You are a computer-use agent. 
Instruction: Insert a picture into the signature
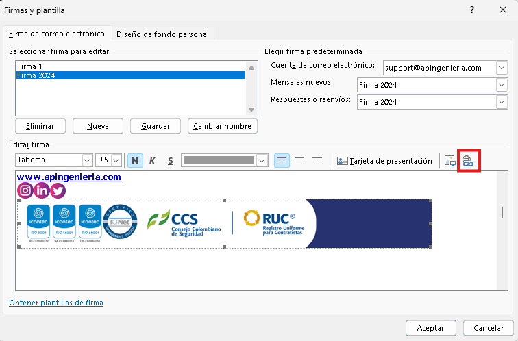pyautogui.click(x=449, y=161)
